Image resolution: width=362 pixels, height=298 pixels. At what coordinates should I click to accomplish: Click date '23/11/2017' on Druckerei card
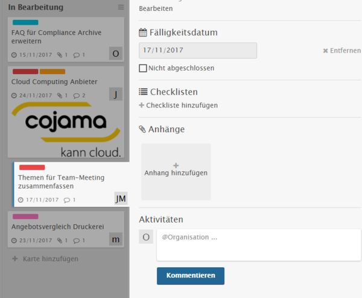click(36, 241)
